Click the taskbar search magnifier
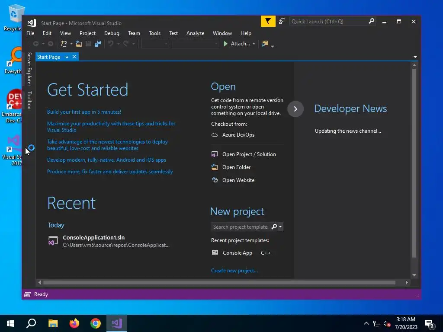This screenshot has height=332, width=443. click(x=31, y=323)
